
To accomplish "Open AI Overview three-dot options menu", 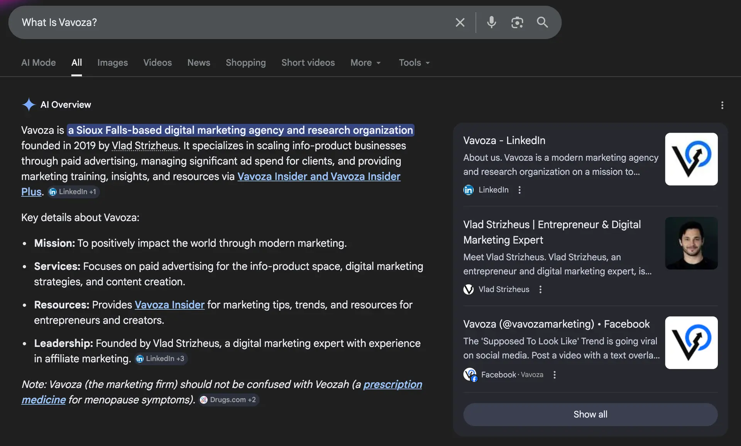I will [722, 105].
